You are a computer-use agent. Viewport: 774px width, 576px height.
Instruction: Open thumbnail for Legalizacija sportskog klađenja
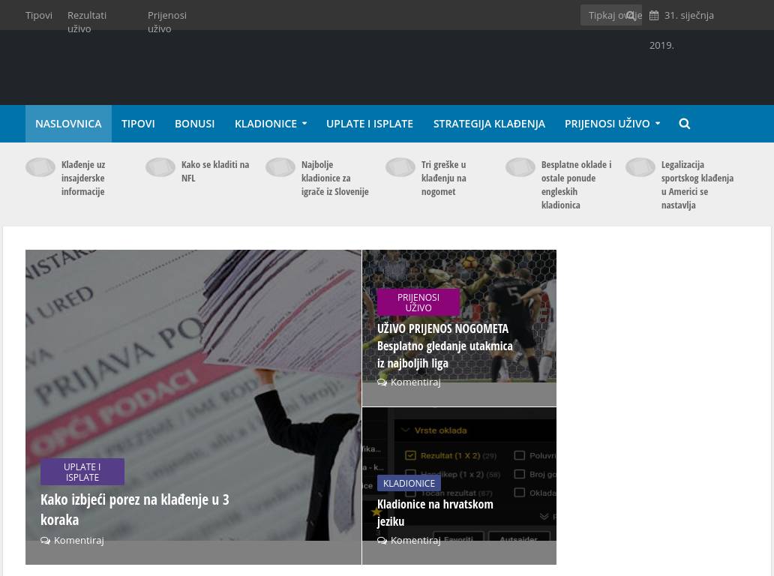[x=640, y=167]
